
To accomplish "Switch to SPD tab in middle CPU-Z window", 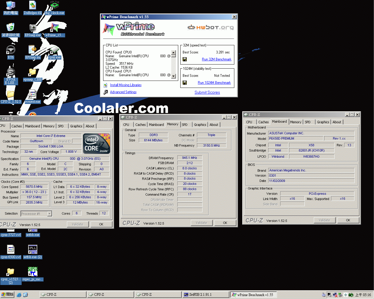I will (185, 125).
